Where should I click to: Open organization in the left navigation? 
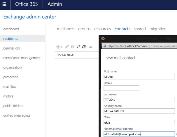[12, 67]
